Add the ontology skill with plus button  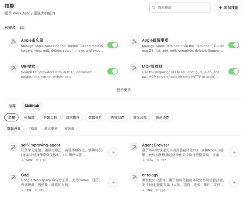pos(234,182)
